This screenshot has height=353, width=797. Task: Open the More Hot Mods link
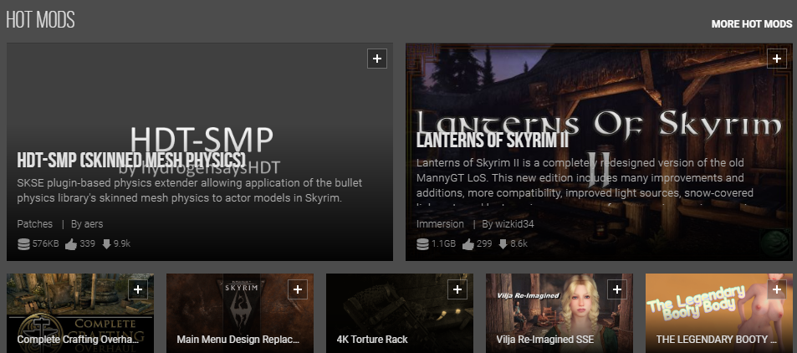click(751, 24)
